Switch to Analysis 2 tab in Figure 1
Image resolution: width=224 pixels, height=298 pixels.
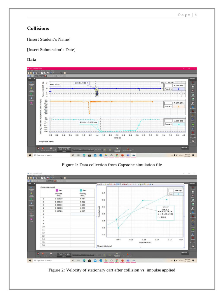[61, 76]
